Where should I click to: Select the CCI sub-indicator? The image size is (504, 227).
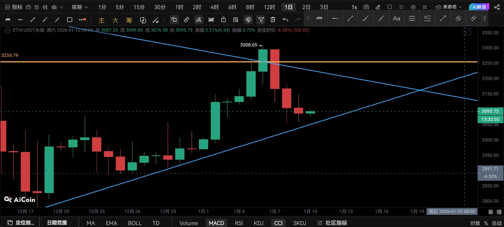(278, 223)
